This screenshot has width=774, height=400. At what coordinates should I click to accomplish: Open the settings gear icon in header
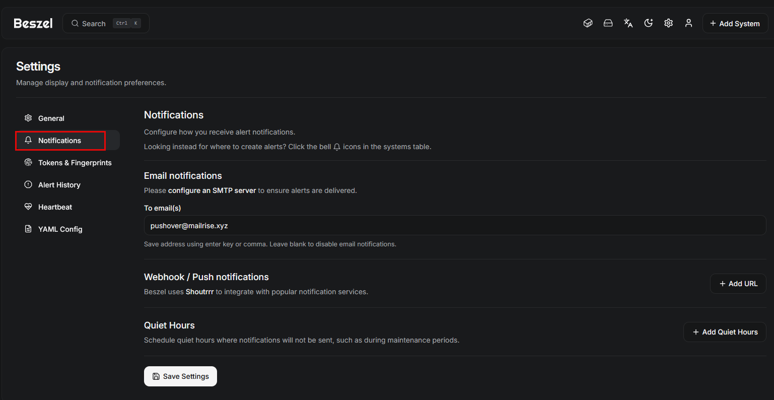(668, 23)
